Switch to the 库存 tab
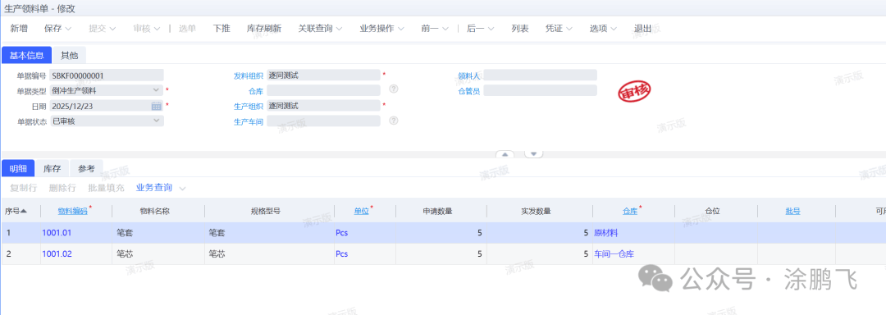 (53, 168)
